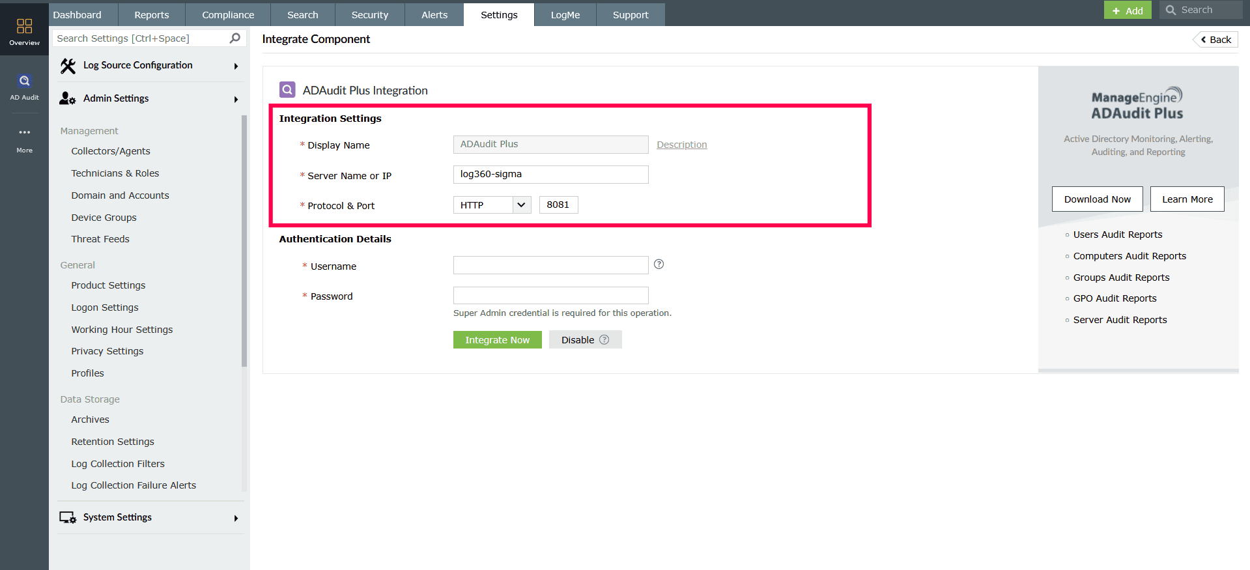Expand the Admin Settings section arrow
Image resolution: width=1250 pixels, height=570 pixels.
coord(236,99)
